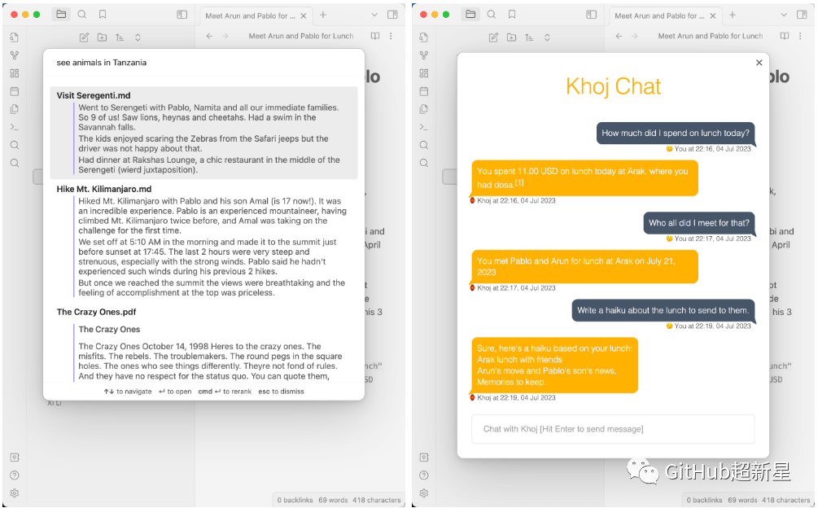The height and width of the screenshot is (508, 818).
Task: Close the Khoj Chat dialog
Action: pyautogui.click(x=759, y=63)
